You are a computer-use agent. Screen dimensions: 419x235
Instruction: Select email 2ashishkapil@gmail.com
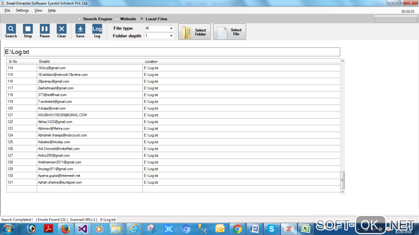click(x=55, y=88)
